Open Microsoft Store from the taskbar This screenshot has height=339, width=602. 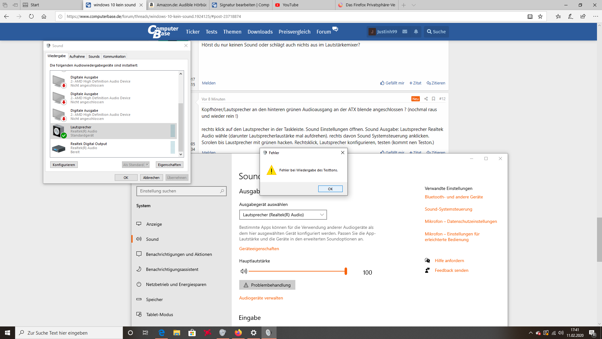click(x=192, y=333)
